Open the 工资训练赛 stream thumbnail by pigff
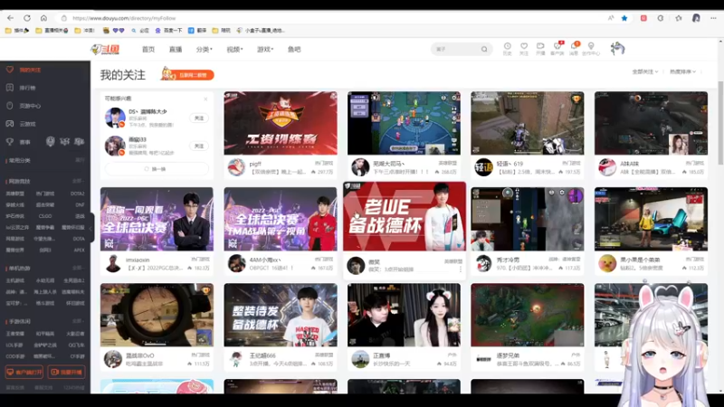 pyautogui.click(x=281, y=123)
